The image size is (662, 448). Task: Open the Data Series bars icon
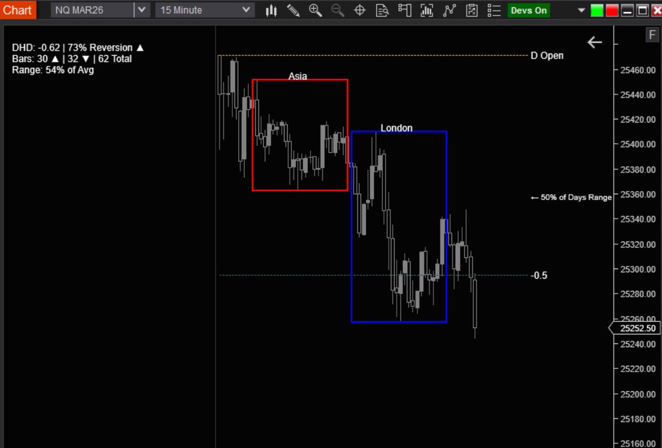tap(427, 10)
